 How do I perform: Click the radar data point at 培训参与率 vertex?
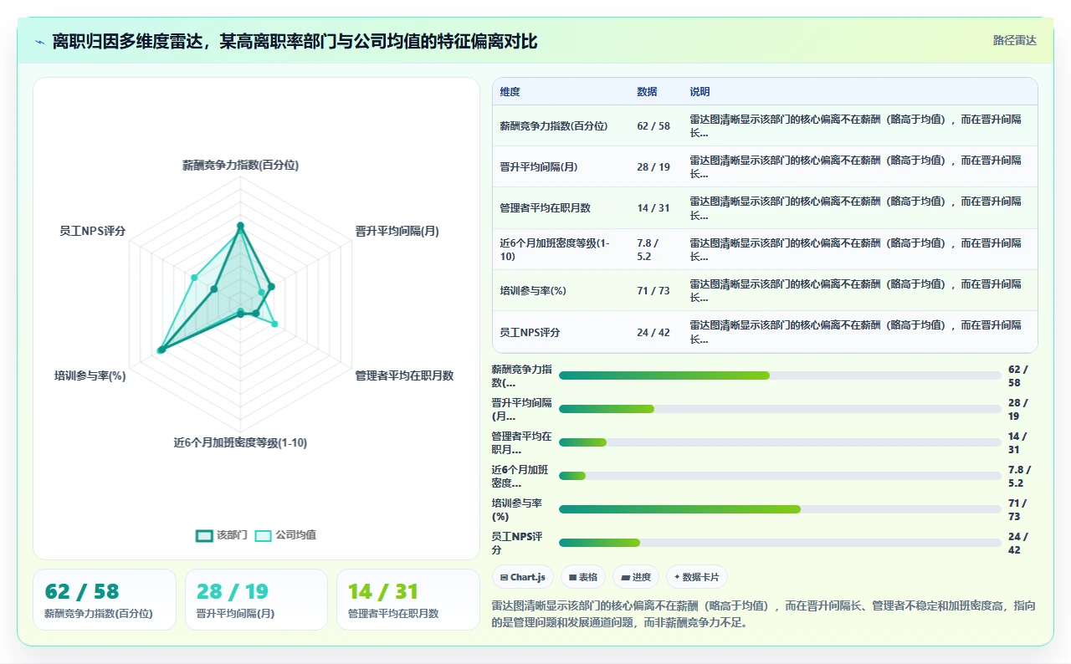click(x=161, y=350)
